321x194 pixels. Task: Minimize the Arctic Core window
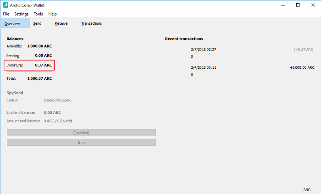click(x=283, y=5)
